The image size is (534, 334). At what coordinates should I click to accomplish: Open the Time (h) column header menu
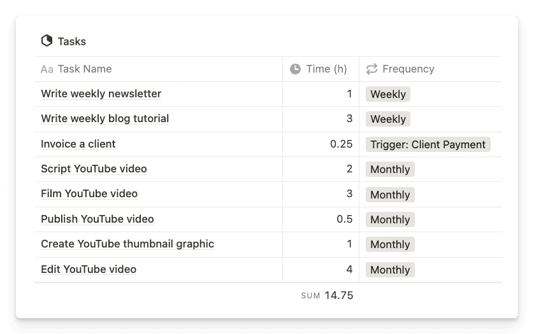click(x=321, y=69)
